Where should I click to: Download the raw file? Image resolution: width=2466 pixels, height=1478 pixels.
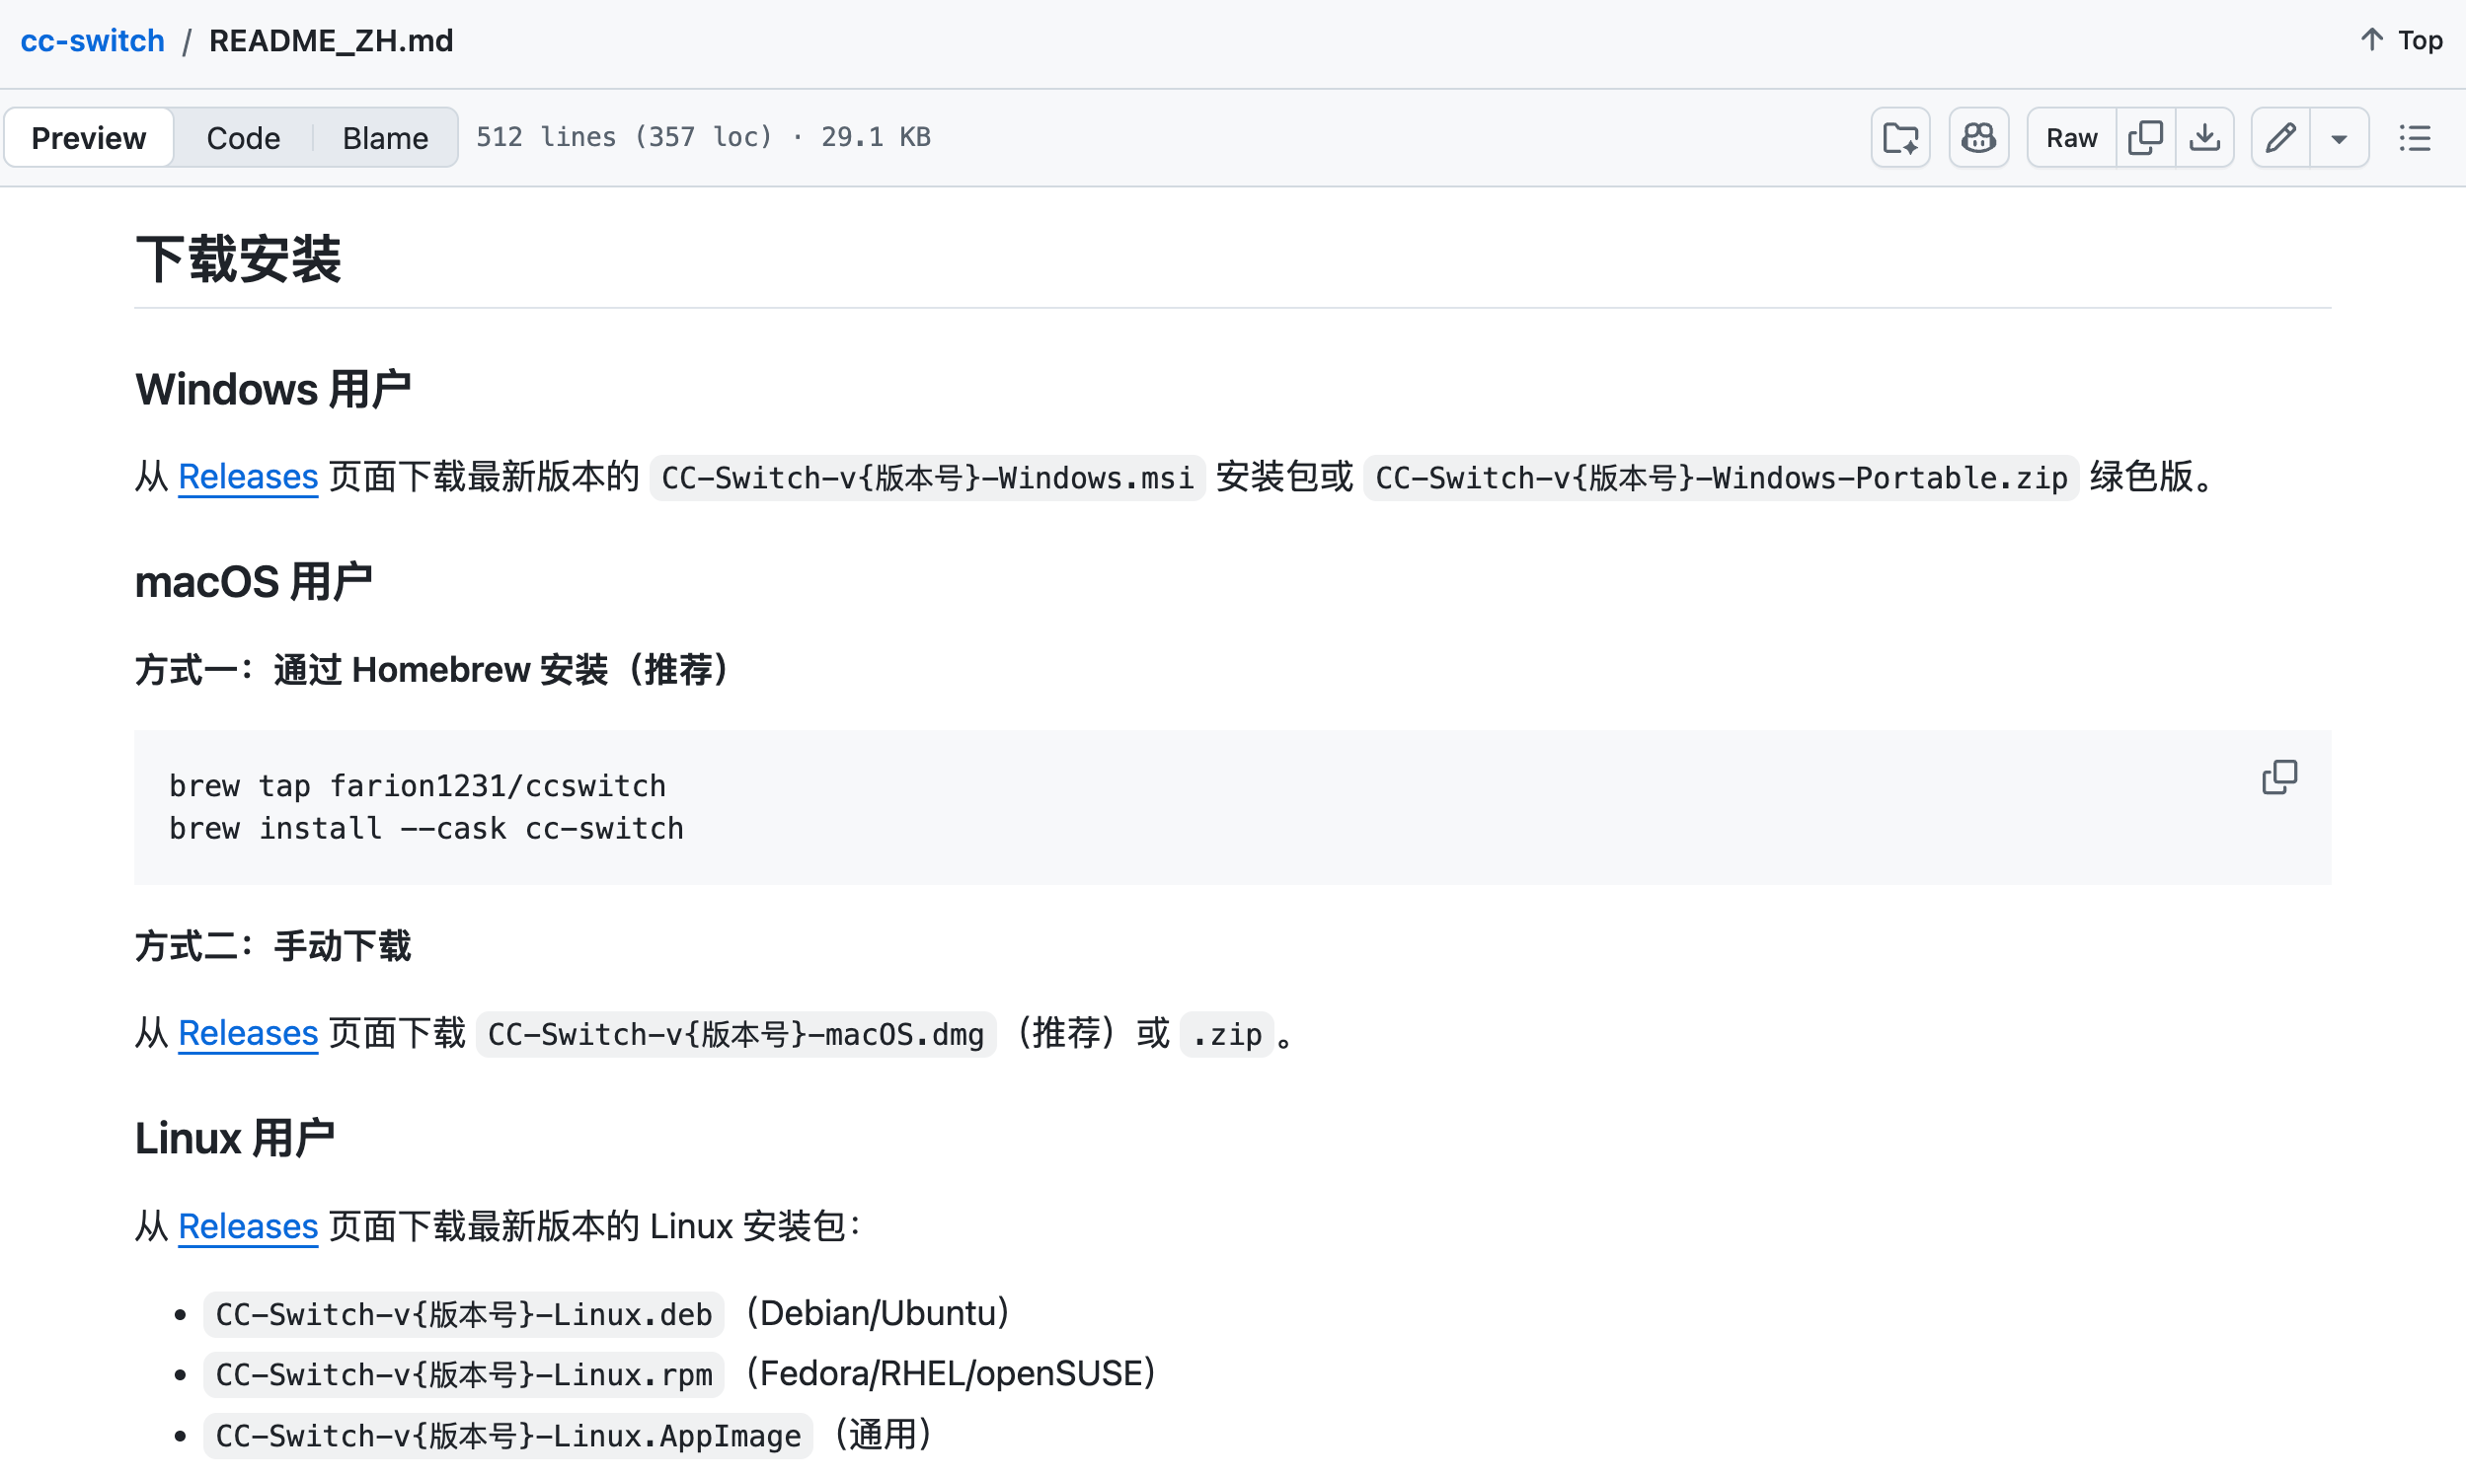(2204, 137)
